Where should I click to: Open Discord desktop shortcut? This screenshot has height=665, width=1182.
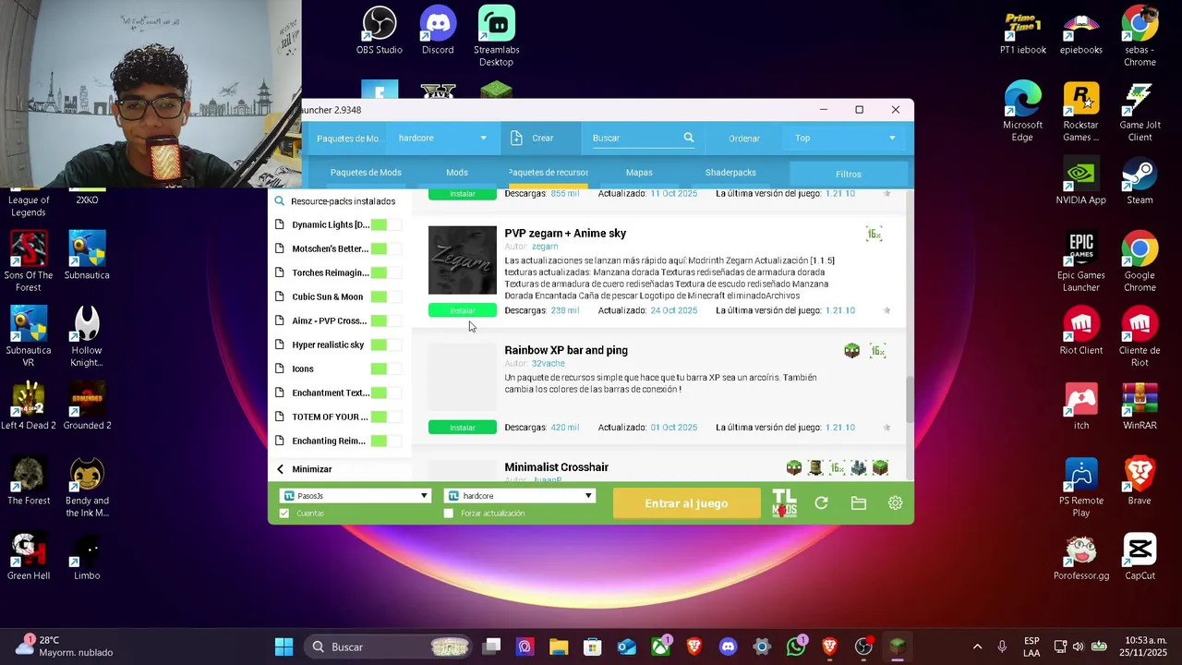click(438, 30)
